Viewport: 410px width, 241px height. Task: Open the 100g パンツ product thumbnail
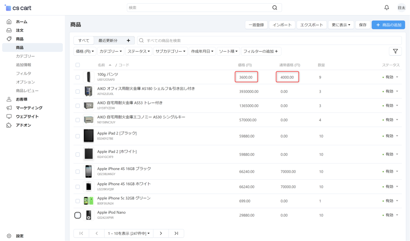tap(89, 77)
